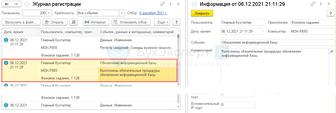
Task: Click Событие, данные и метаданные column header
Action: click(137, 32)
